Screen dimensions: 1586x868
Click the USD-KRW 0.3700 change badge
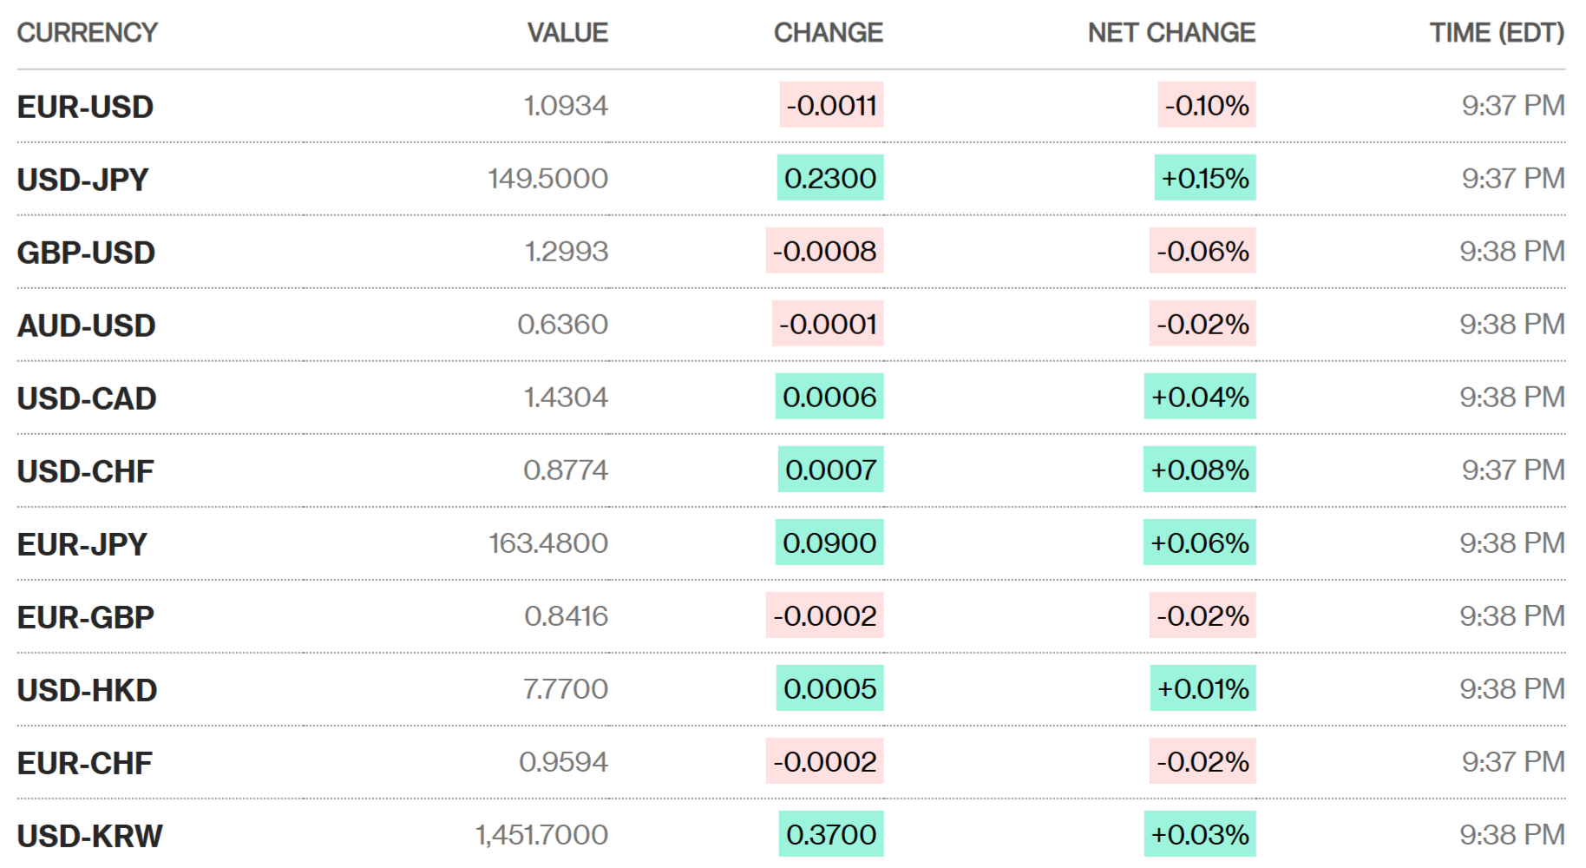pos(830,834)
